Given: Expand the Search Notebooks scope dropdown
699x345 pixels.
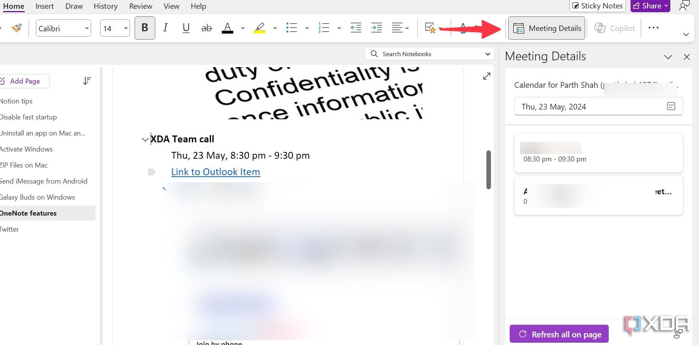Looking at the screenshot, I should tap(488, 54).
